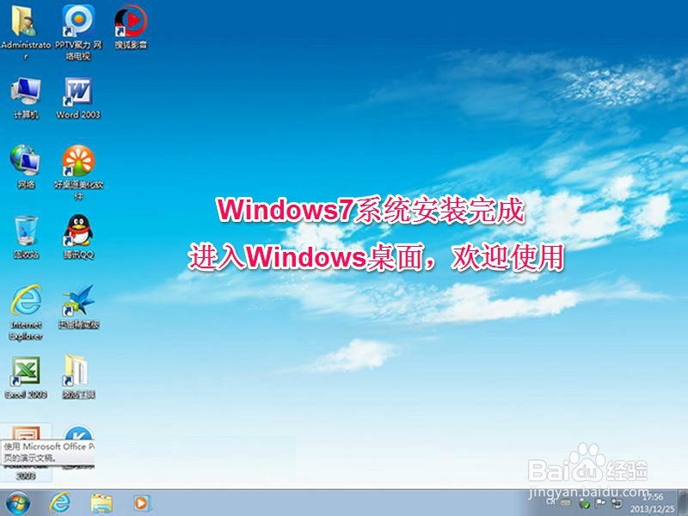688x516 pixels.
Task: Click the keyboard input icon in tray
Action: click(566, 503)
